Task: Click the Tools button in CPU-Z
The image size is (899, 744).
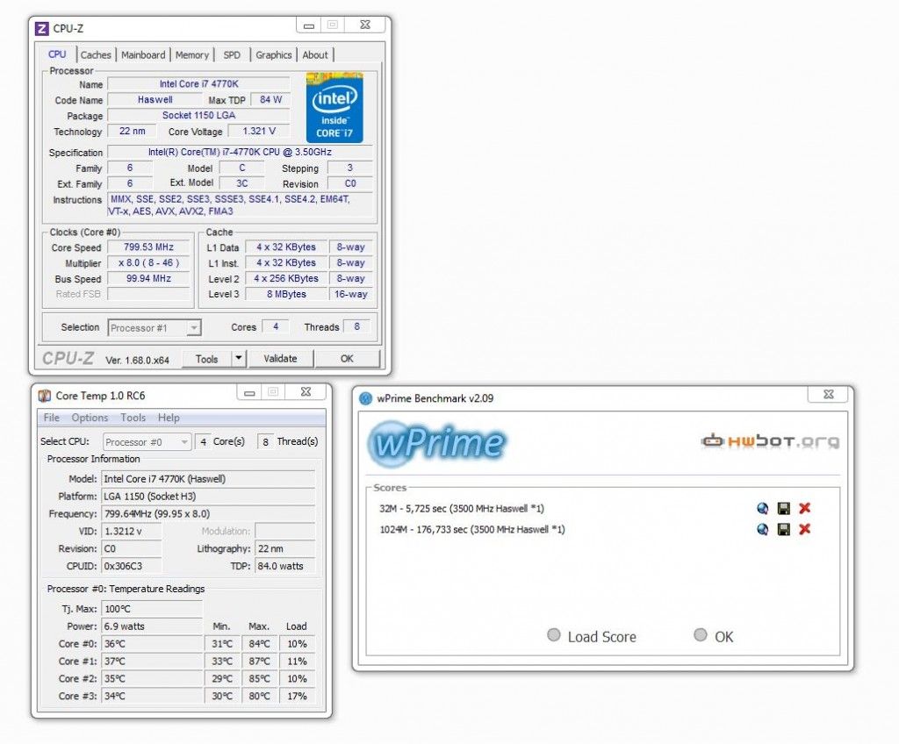Action: pos(206,359)
